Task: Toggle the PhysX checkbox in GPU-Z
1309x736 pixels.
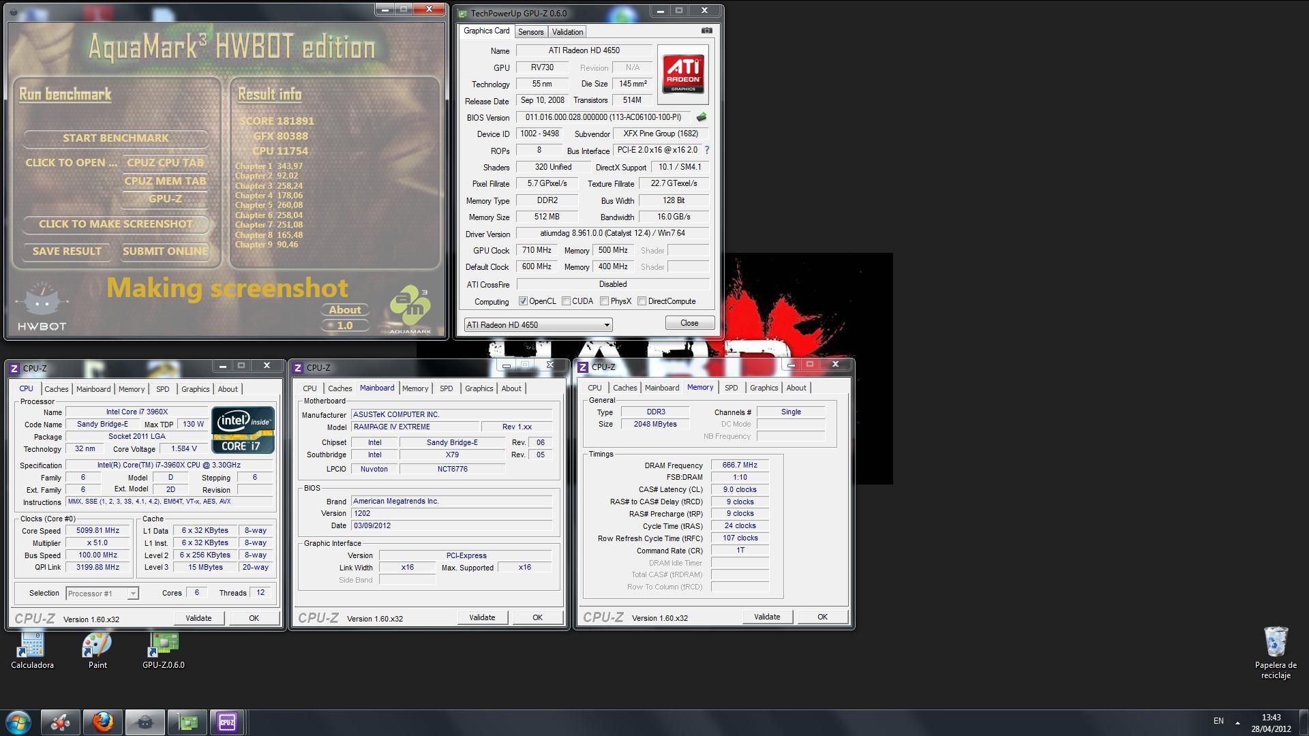Action: 604,301
